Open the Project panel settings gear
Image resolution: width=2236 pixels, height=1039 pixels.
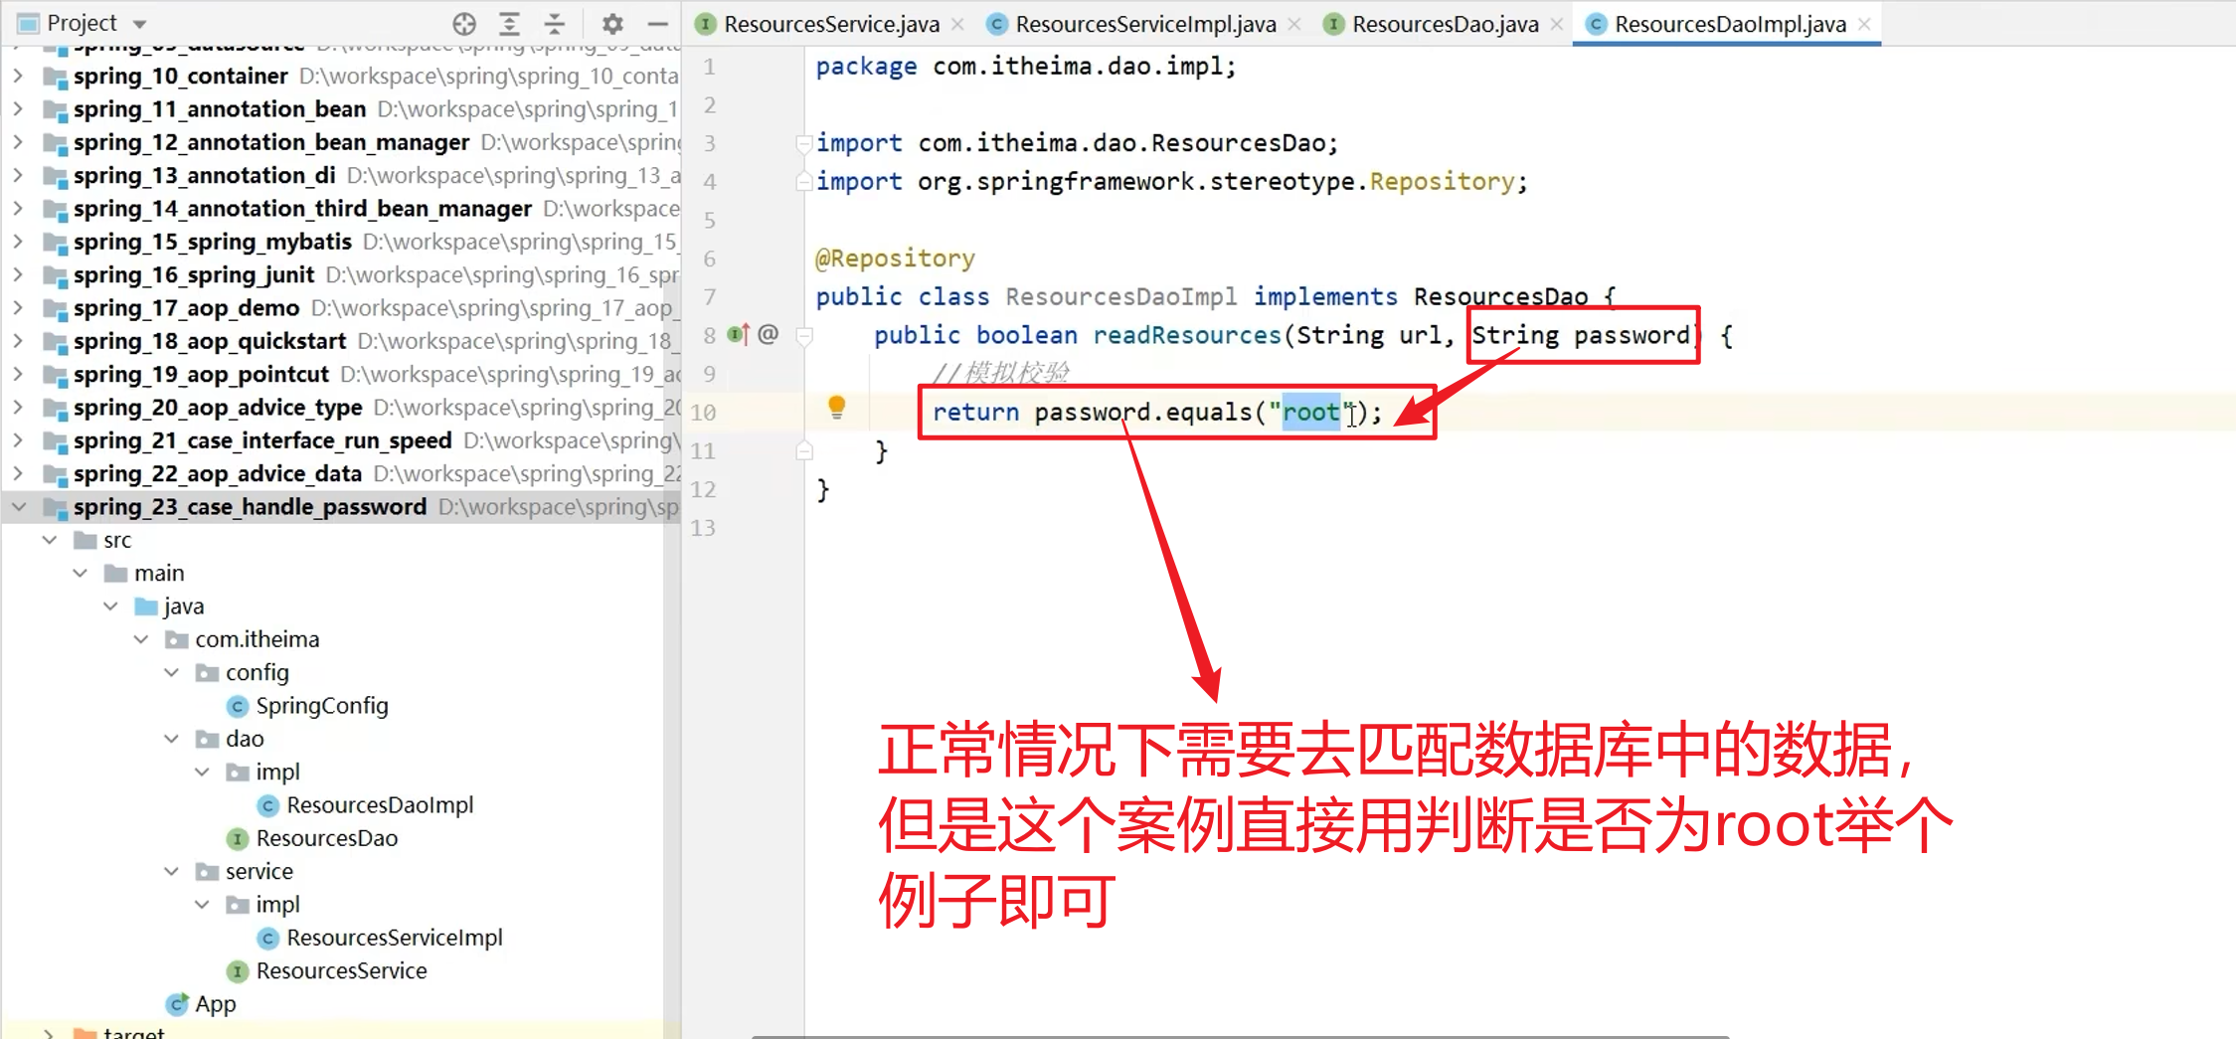(x=612, y=23)
